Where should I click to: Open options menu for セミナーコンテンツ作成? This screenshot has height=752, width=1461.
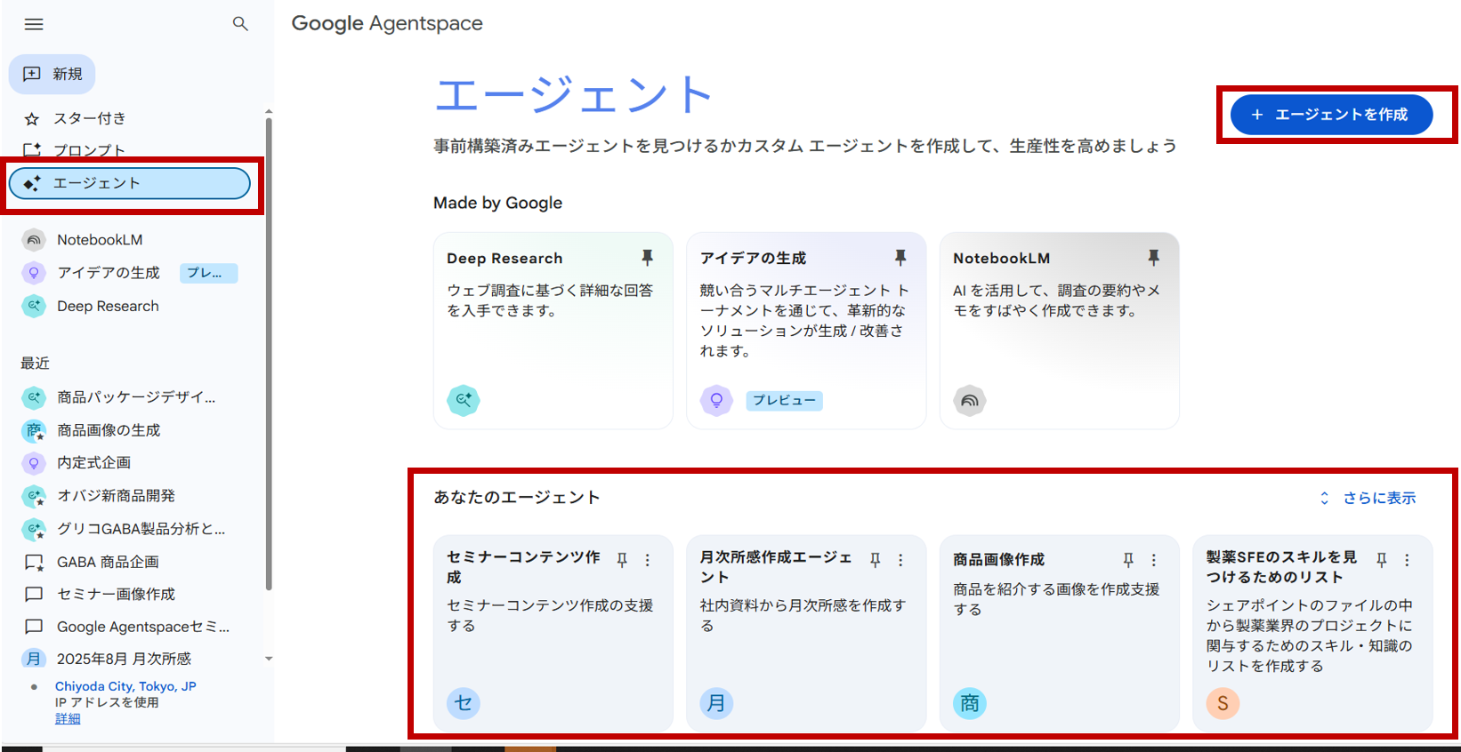pos(648,560)
